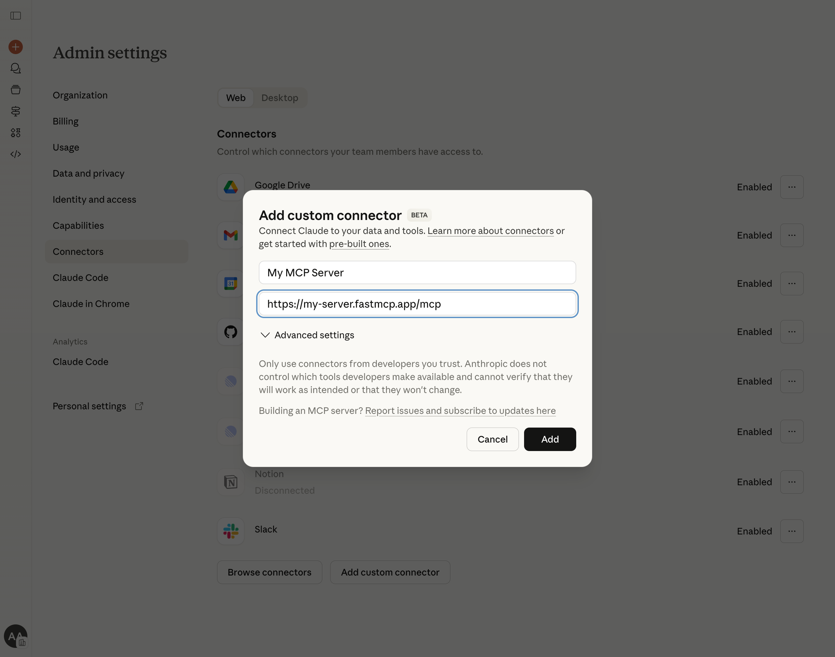Follow the pre-built ones link
This screenshot has width=835, height=657.
tap(359, 244)
